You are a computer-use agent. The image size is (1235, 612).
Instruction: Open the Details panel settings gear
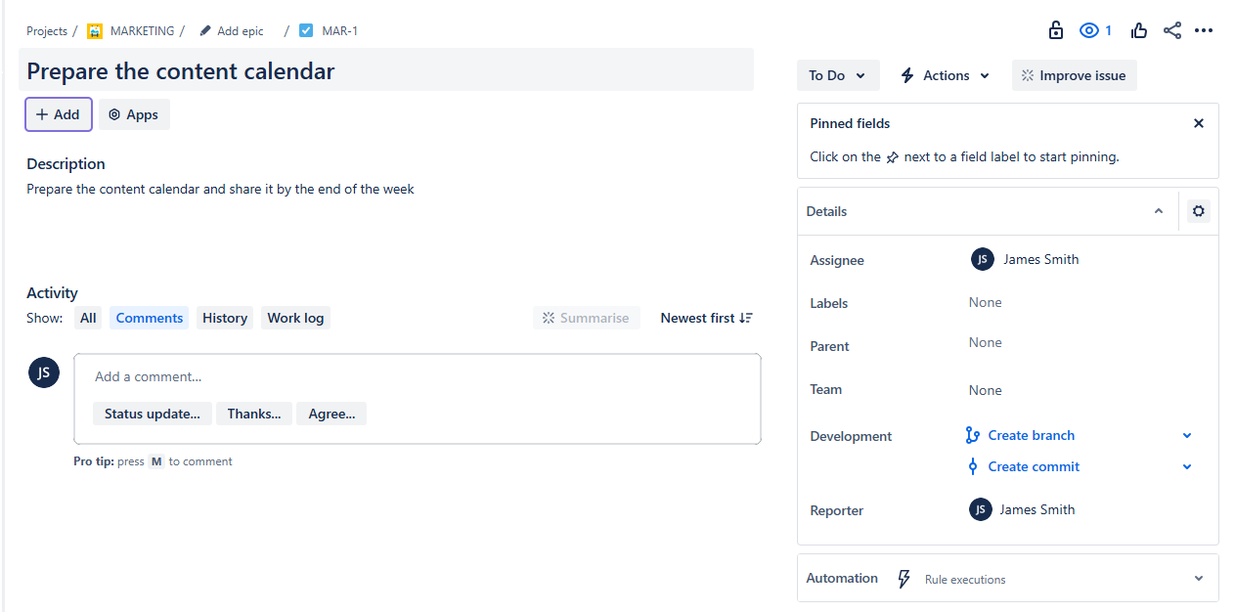(x=1198, y=211)
